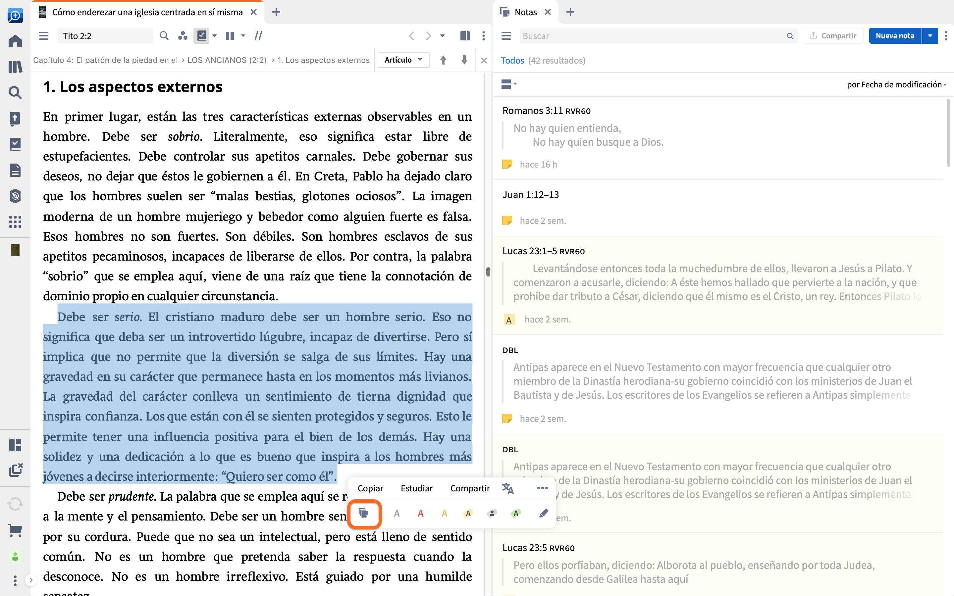Toggle the columns view icon
The image size is (954, 596).
230,36
